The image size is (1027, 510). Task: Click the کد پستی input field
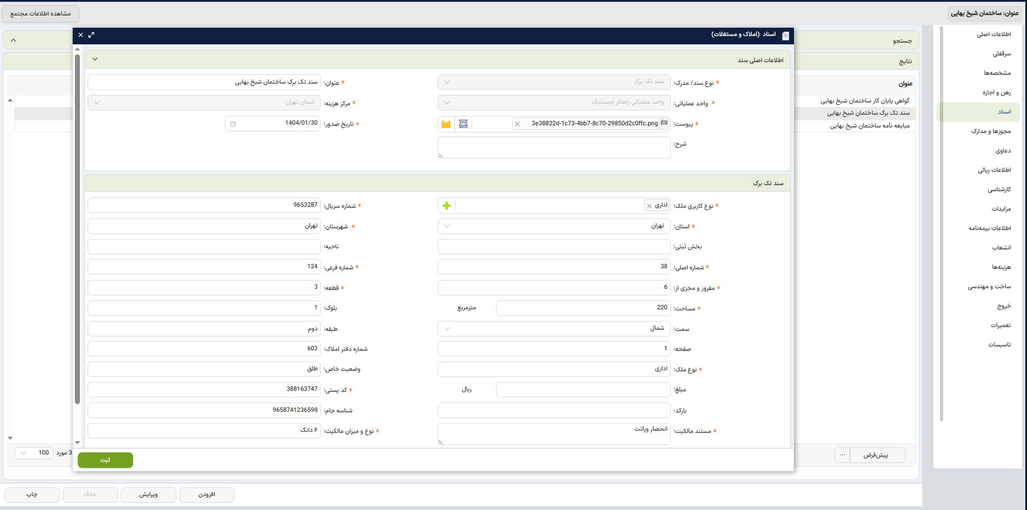coord(204,390)
